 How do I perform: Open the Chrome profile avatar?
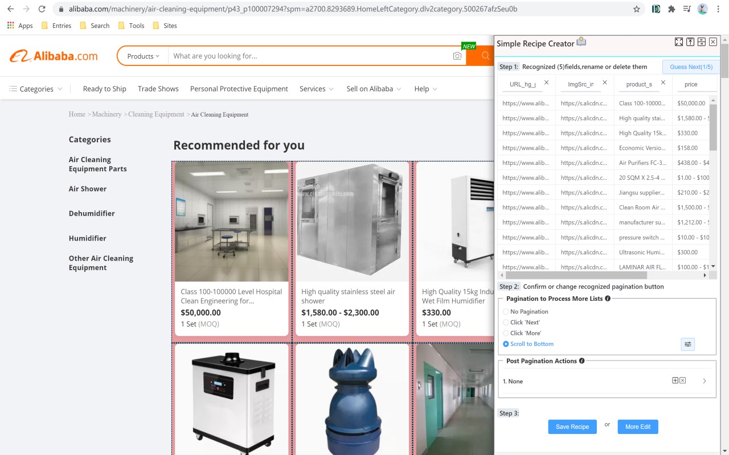click(702, 9)
